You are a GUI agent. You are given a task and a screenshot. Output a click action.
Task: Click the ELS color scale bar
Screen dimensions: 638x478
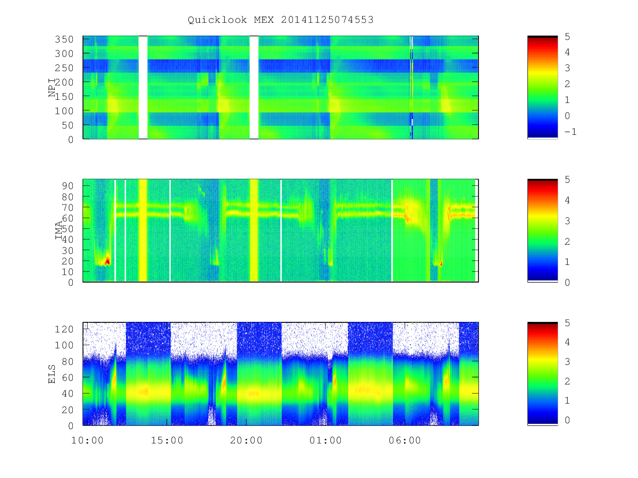542,374
